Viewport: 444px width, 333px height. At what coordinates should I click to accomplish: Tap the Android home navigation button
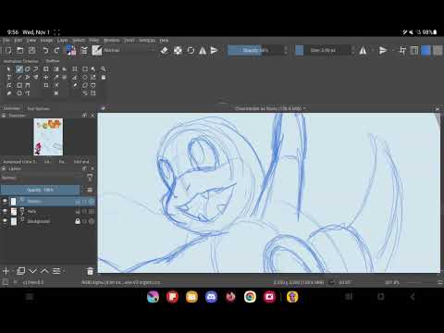point(381,297)
